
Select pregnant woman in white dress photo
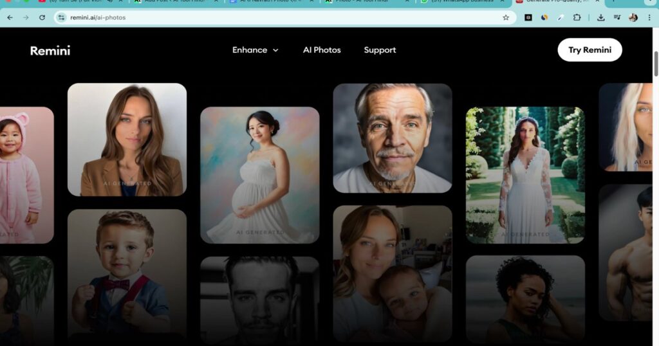click(x=260, y=175)
